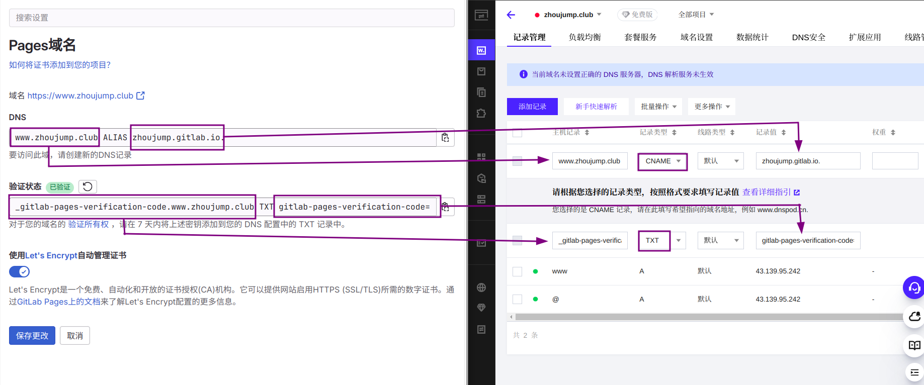The height and width of the screenshot is (385, 924).
Task: Click the horizontal scrollbar under the records table
Action: (709, 317)
